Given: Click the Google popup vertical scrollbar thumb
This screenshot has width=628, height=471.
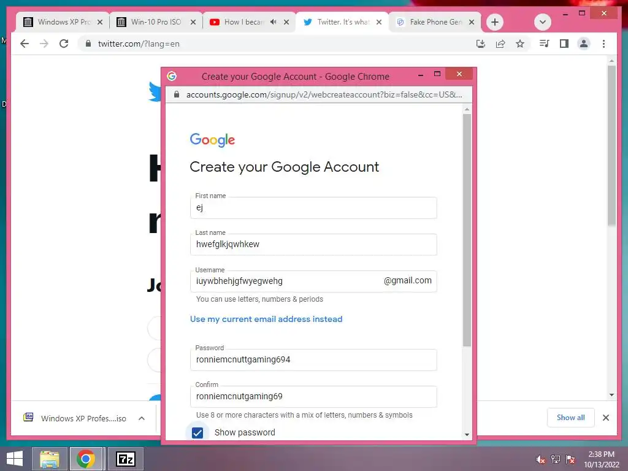Looking at the screenshot, I should (467, 231).
